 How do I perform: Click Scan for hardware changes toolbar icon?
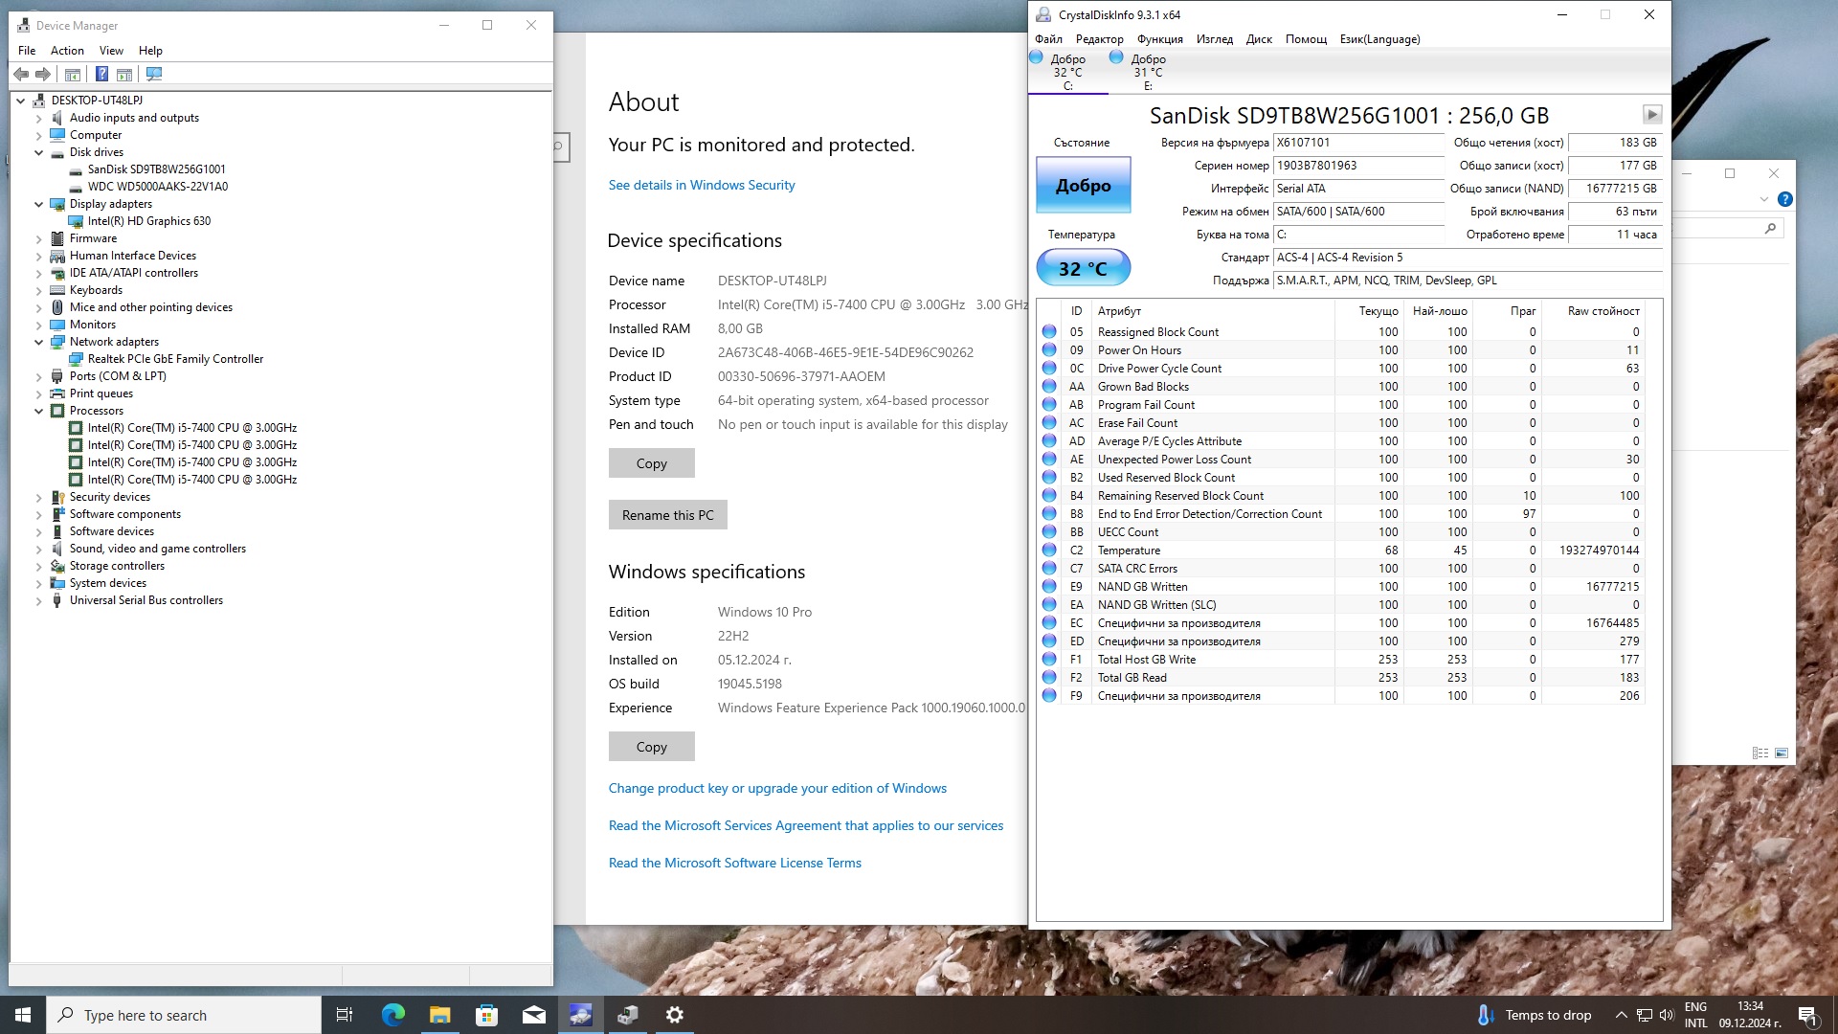[x=154, y=74]
